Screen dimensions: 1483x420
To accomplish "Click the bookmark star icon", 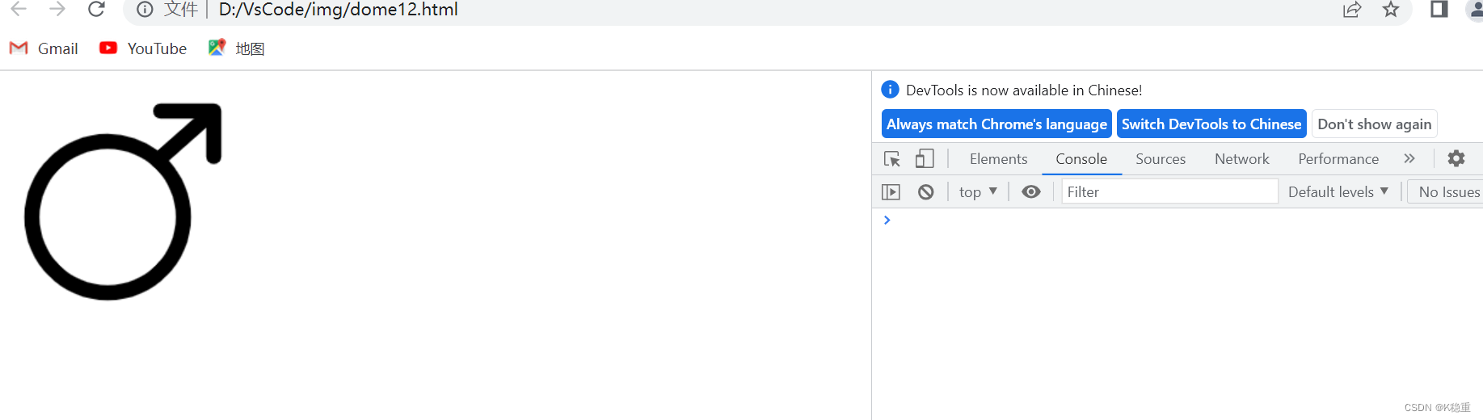I will click(1390, 9).
